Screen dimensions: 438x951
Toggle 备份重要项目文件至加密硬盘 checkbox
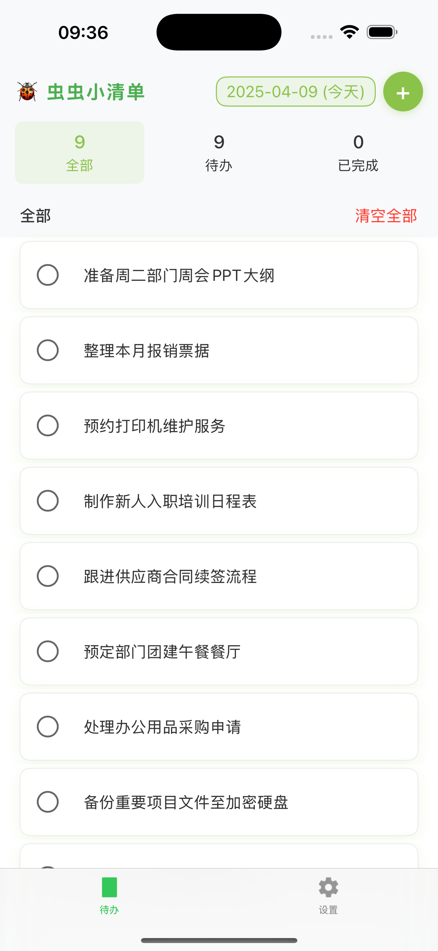click(x=48, y=802)
